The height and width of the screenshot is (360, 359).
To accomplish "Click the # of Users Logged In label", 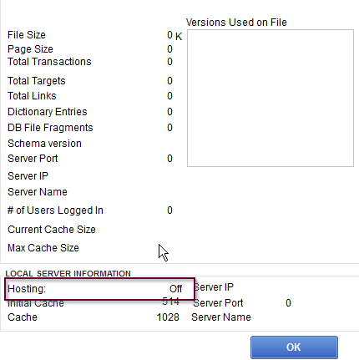I will [55, 210].
